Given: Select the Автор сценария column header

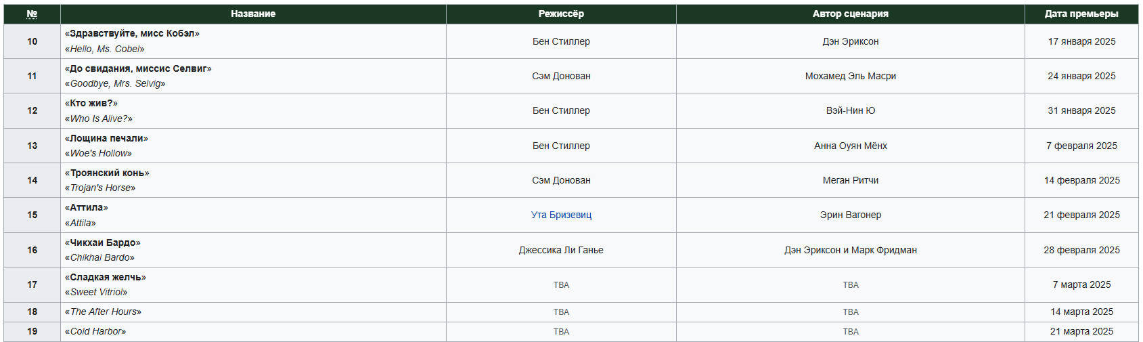Looking at the screenshot, I should tap(851, 14).
